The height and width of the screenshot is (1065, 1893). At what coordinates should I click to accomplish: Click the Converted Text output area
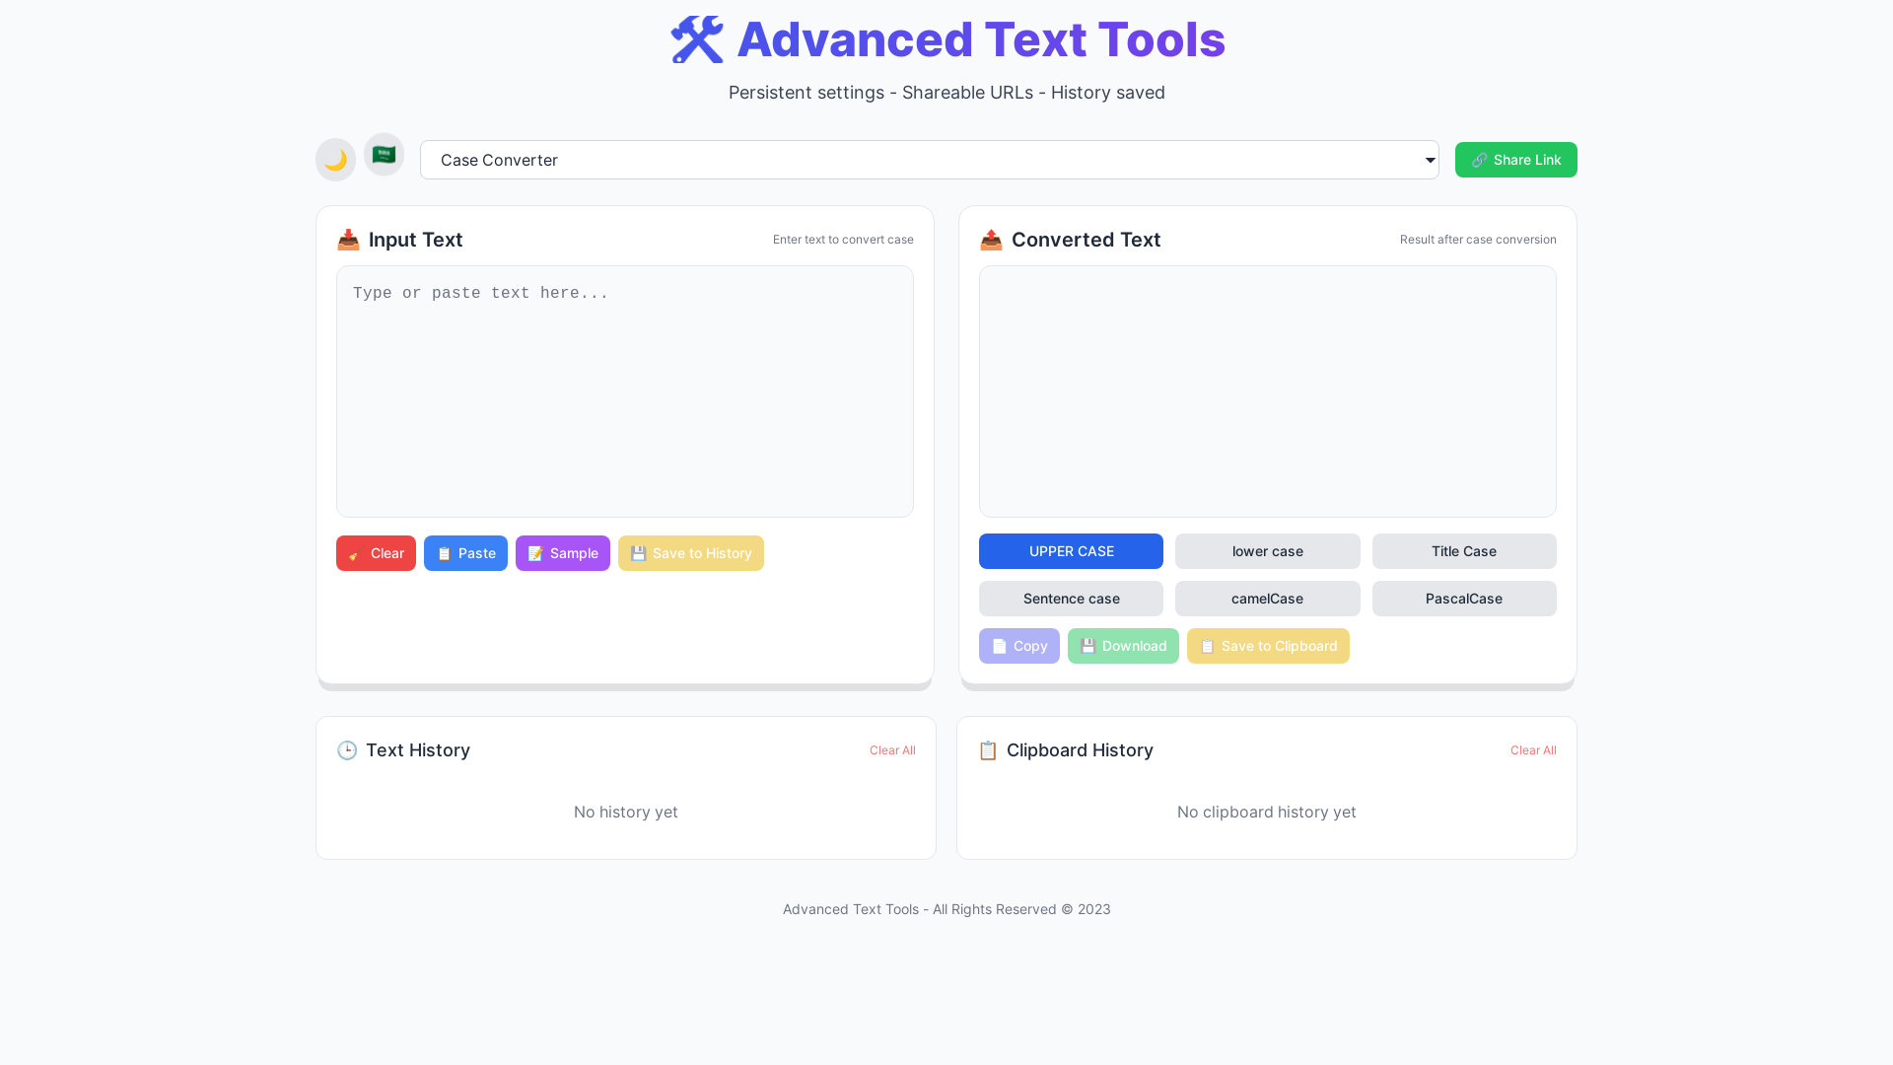click(1267, 391)
